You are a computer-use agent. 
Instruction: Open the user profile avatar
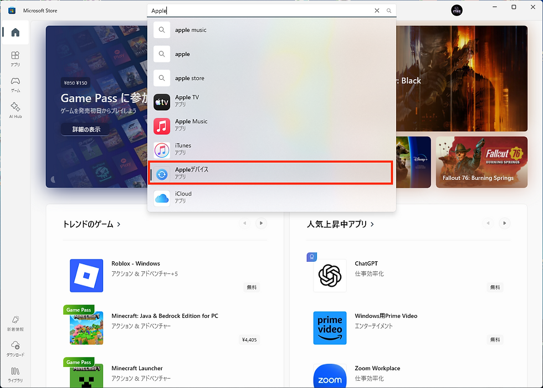[457, 11]
